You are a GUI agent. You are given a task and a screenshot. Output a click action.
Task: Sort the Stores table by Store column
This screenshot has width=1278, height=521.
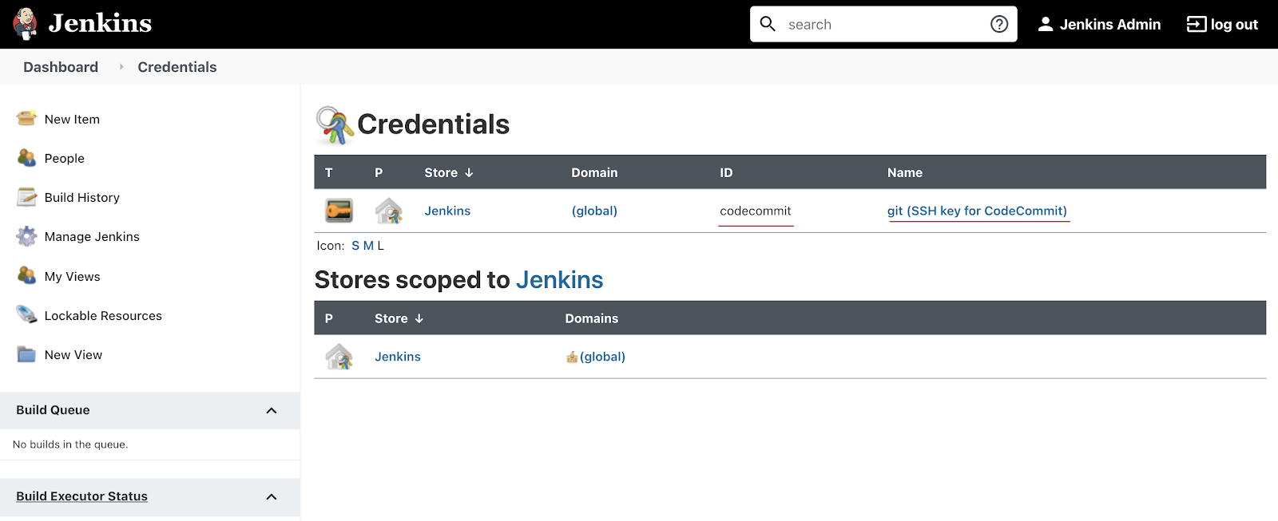[x=399, y=318]
